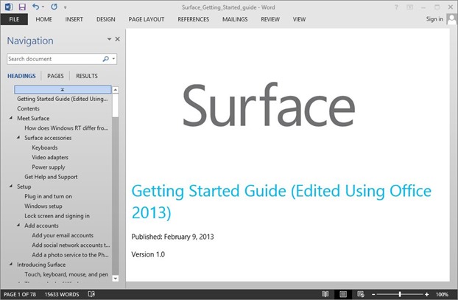
Task: Switch to the VIEW tab
Action: click(x=299, y=19)
